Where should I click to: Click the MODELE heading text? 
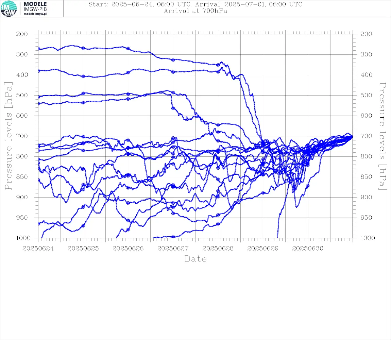(x=35, y=4)
